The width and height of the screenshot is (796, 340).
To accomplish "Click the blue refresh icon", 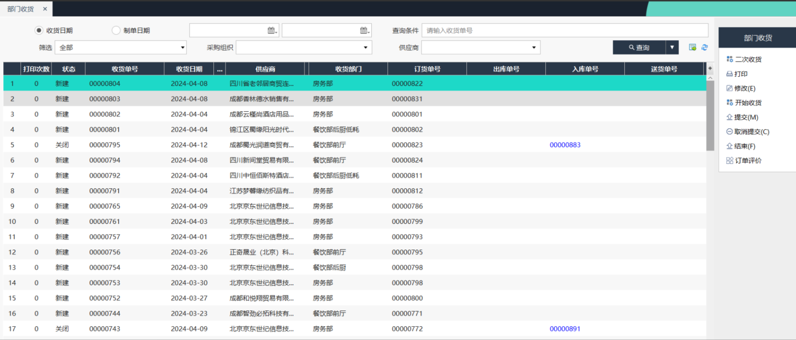I will 705,48.
